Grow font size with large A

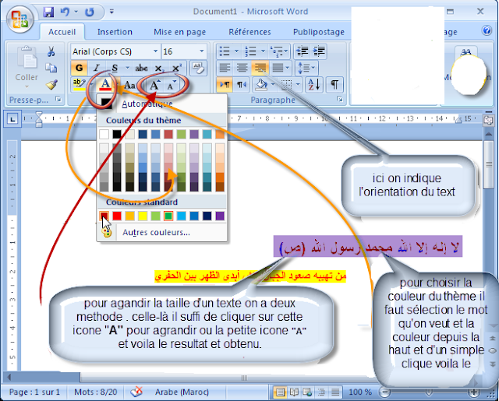pos(154,85)
